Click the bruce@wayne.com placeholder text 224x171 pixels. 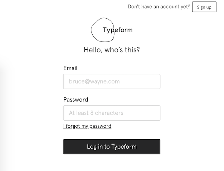pos(94,81)
